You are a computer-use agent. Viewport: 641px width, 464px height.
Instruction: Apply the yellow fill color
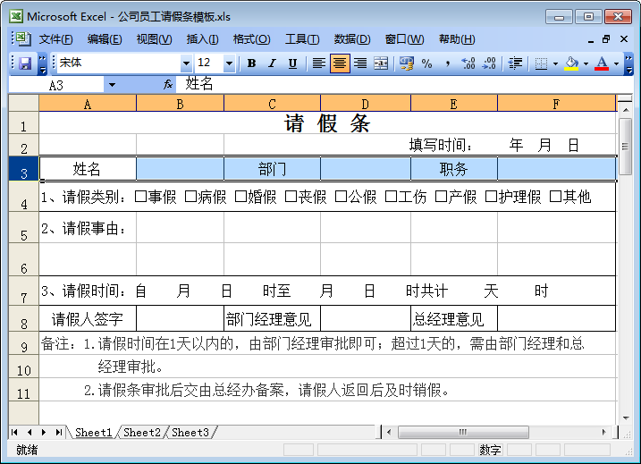click(571, 63)
